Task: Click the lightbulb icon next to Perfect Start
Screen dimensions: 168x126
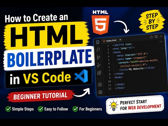Action: (x=114, y=106)
